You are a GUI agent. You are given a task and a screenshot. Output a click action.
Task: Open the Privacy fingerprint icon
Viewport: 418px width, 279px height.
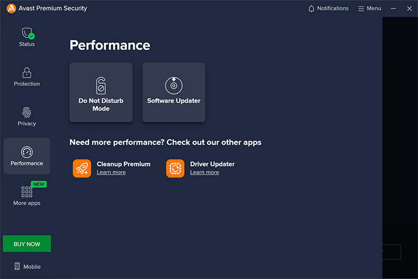pyautogui.click(x=27, y=112)
